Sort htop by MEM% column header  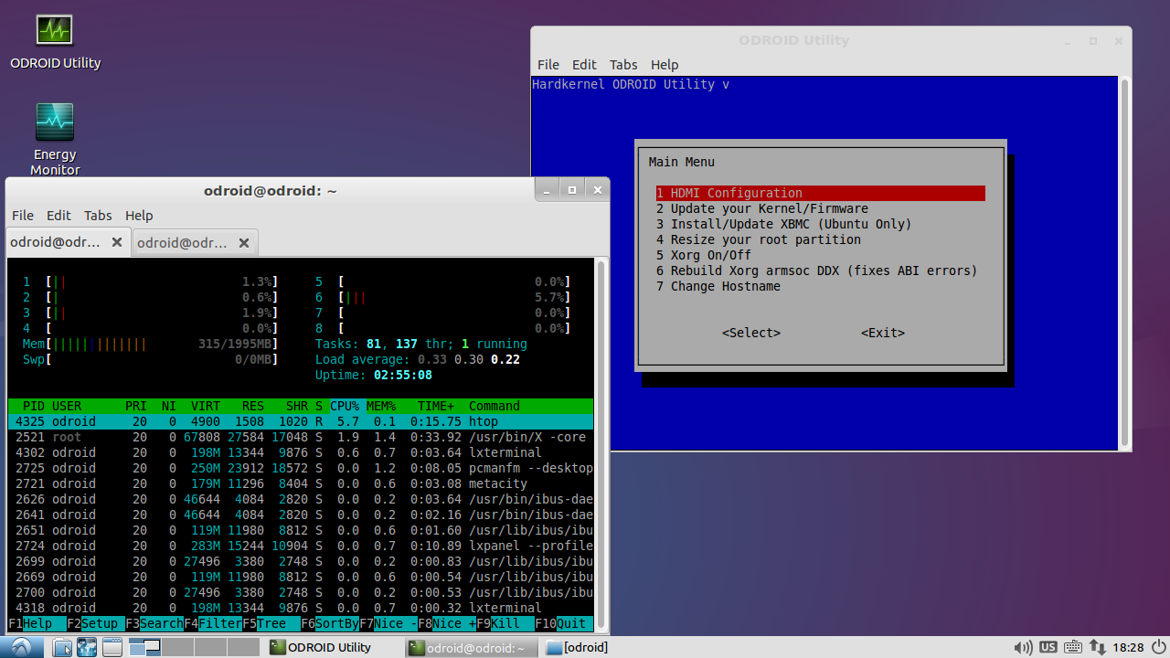(x=381, y=406)
